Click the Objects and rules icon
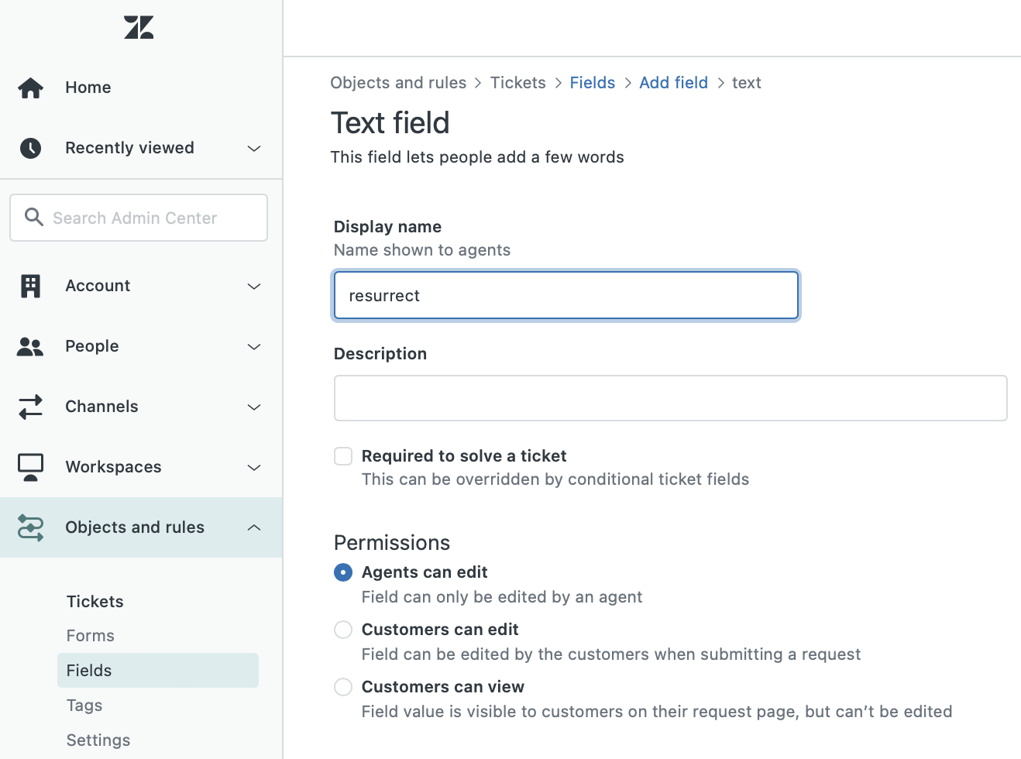The image size is (1021, 759). click(x=31, y=527)
